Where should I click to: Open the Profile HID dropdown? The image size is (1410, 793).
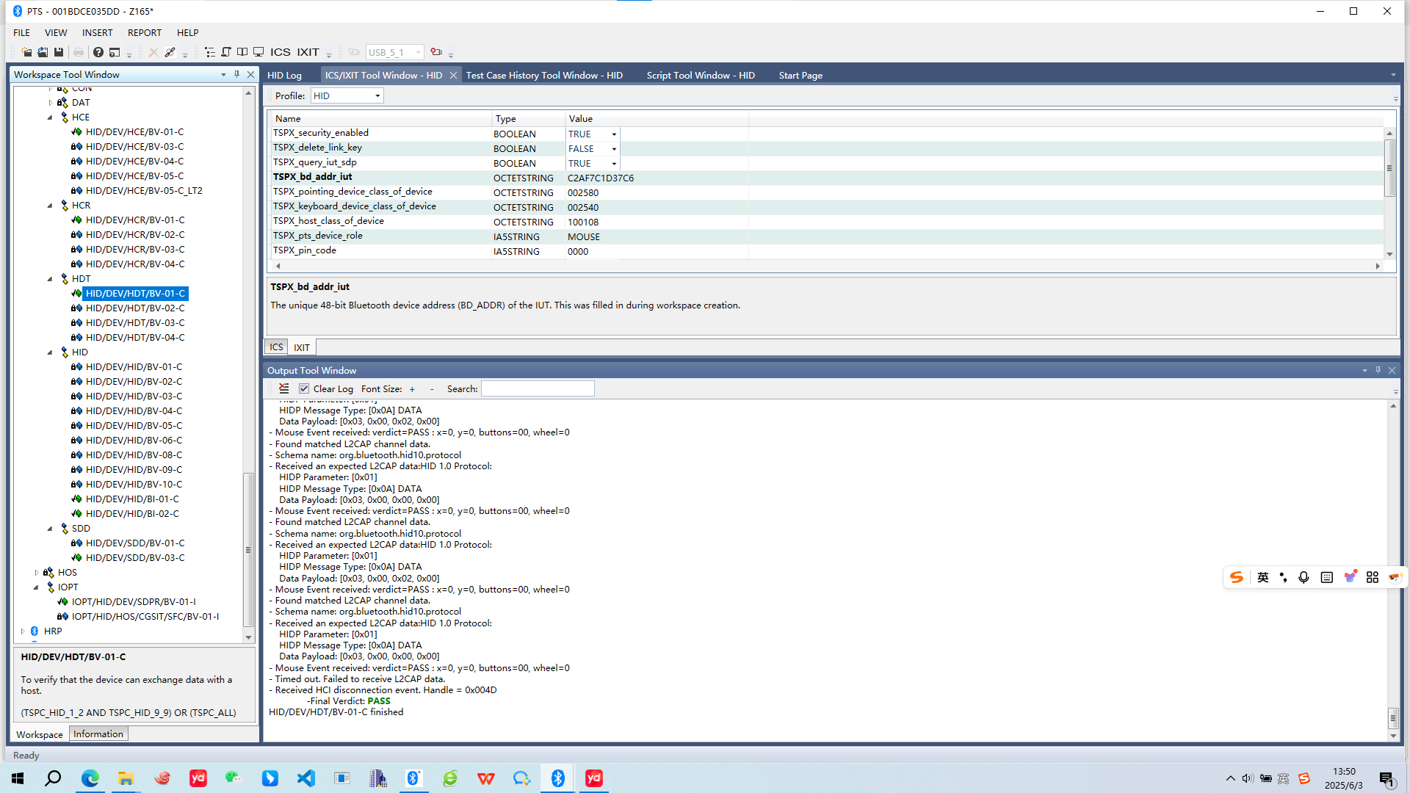click(377, 95)
